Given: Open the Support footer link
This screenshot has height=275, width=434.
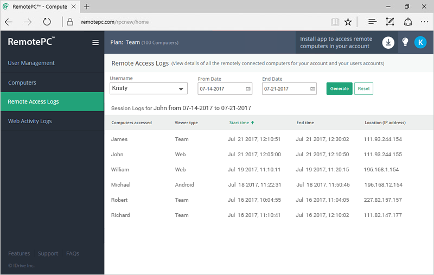Looking at the screenshot, I should pos(48,253).
